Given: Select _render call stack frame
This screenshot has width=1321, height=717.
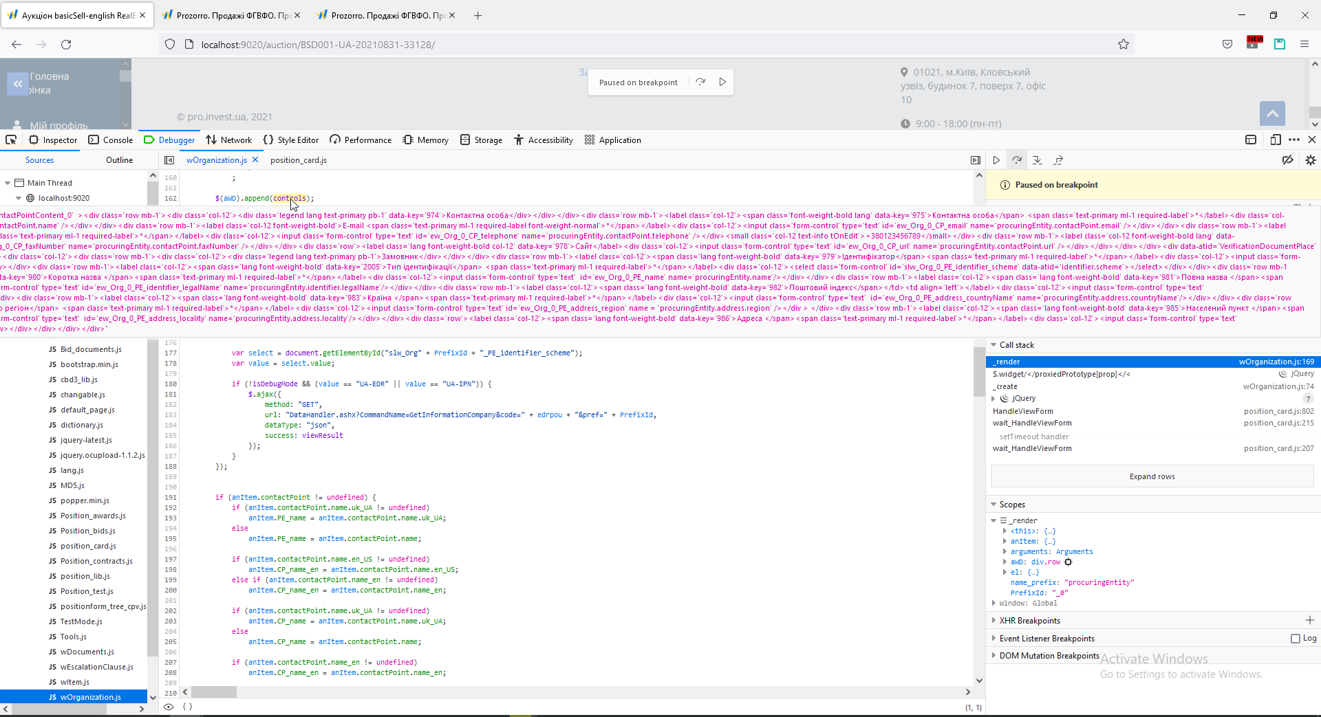Looking at the screenshot, I should (x=1152, y=362).
